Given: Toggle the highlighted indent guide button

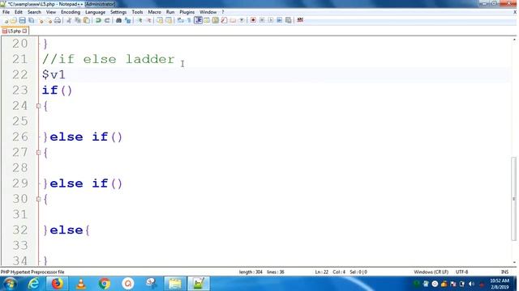Looking at the screenshot, I should point(198,20).
